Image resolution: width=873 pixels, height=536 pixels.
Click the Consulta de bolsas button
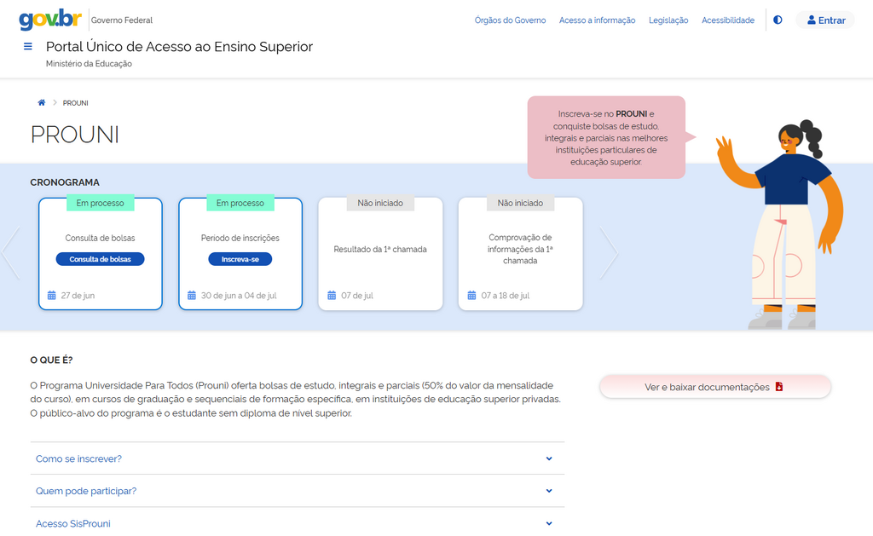coord(101,259)
